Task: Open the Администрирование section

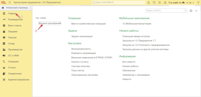Action: coord(19,80)
